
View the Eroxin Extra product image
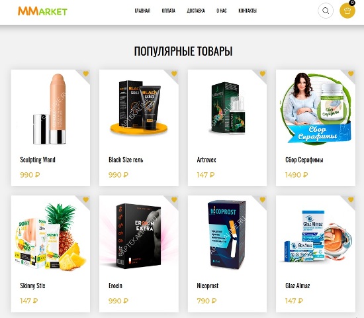click(139, 236)
